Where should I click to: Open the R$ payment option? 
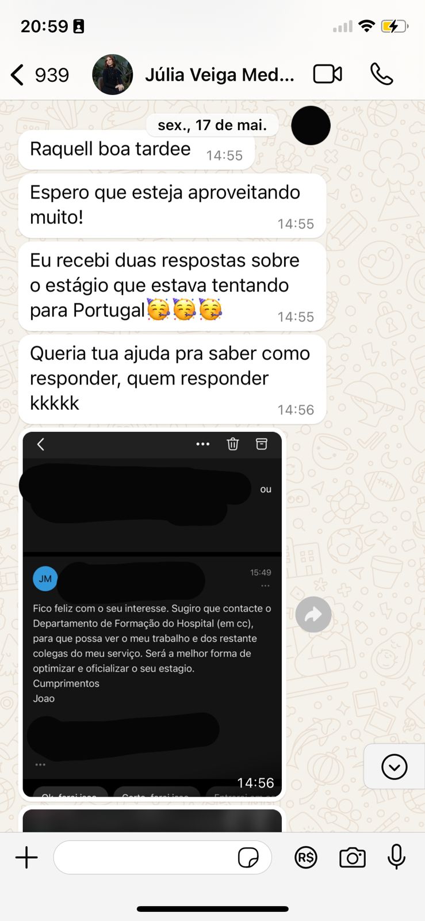tap(306, 858)
